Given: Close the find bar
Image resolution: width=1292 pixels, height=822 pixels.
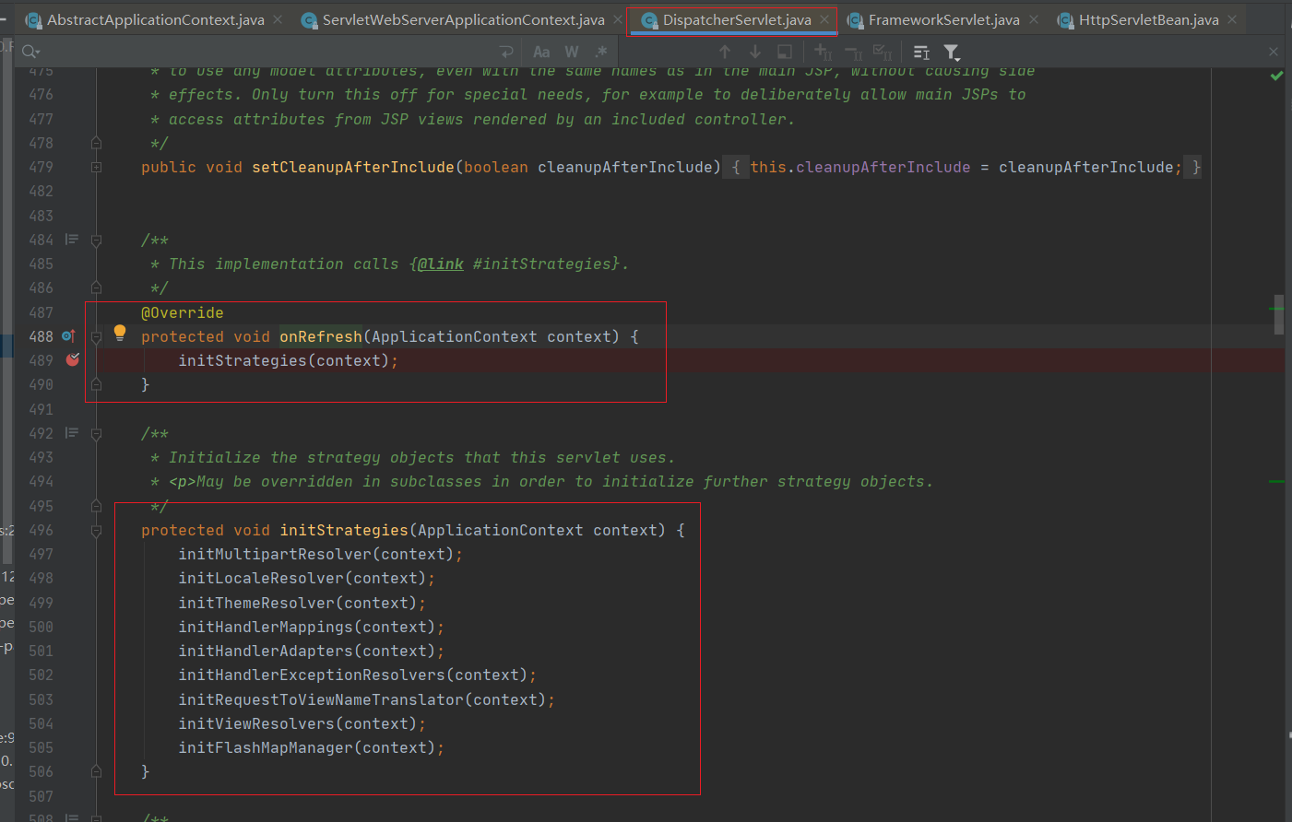Looking at the screenshot, I should pos(1274,53).
